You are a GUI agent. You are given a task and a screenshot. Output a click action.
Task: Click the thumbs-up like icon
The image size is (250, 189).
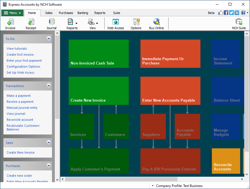[220, 13]
